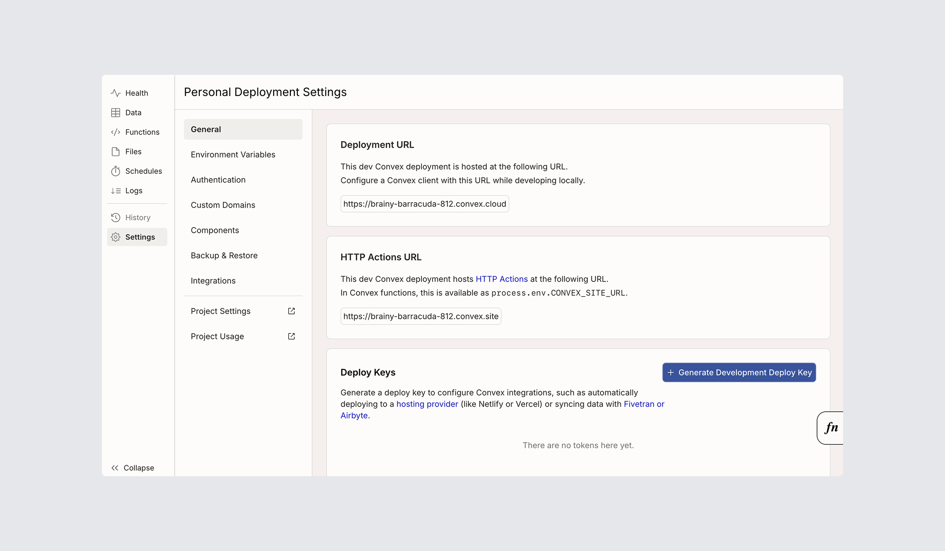The height and width of the screenshot is (551, 945).
Task: Open the HTTP Actions documentation link
Action: [x=501, y=279]
